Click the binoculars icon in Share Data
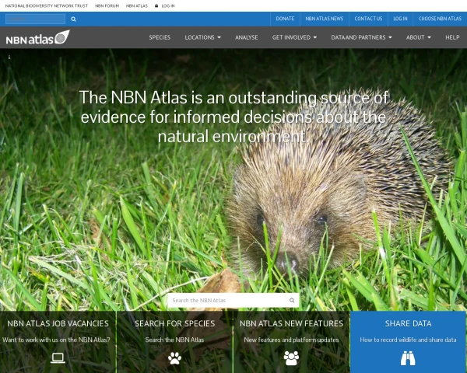The width and height of the screenshot is (467, 373). [x=408, y=357]
